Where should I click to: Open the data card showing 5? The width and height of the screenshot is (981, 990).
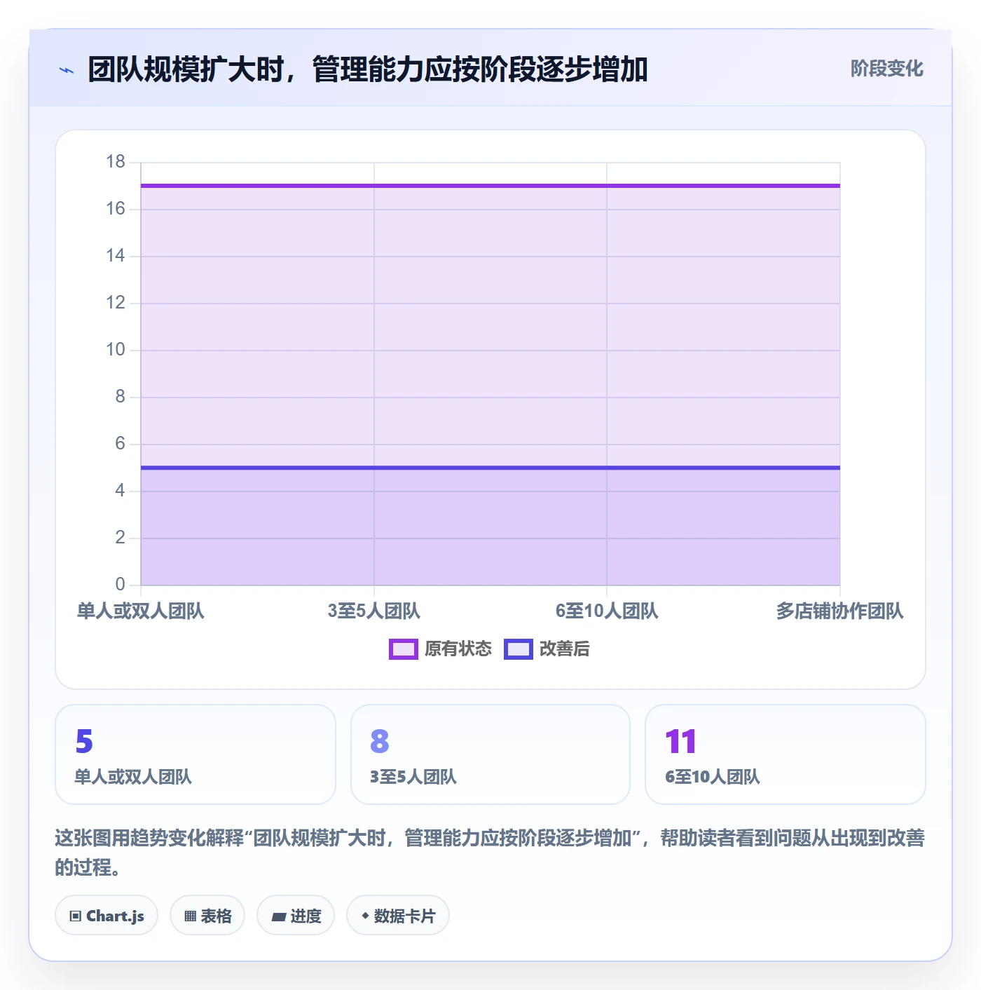[x=195, y=754]
